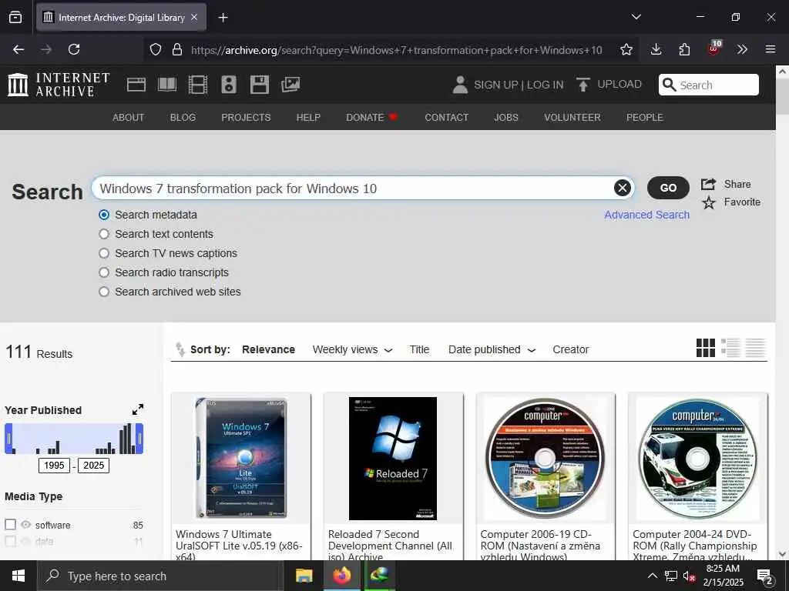
Task: Open the Audio speaker icon
Action: [229, 85]
